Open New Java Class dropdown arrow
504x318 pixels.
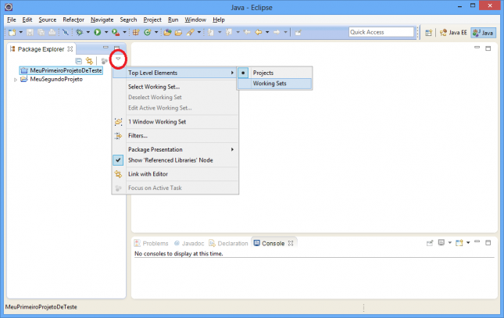pyautogui.click(x=156, y=32)
